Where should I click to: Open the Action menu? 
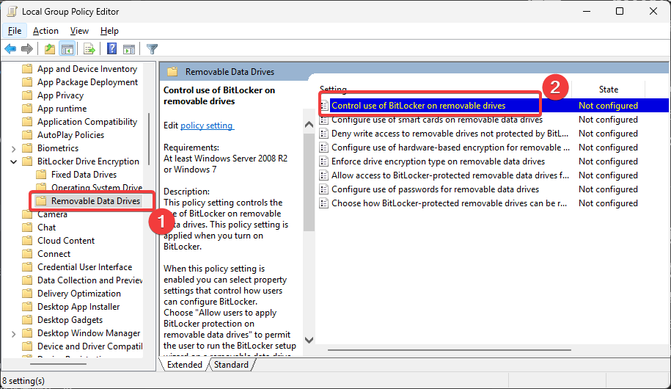45,31
